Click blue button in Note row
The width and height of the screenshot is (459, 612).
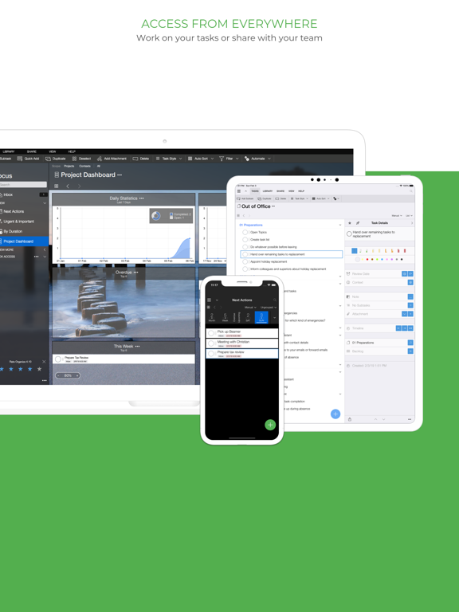[x=410, y=297]
